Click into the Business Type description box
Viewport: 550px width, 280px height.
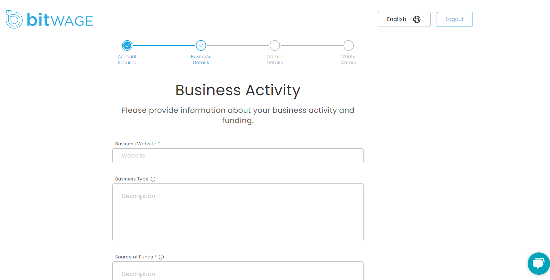coord(238,212)
